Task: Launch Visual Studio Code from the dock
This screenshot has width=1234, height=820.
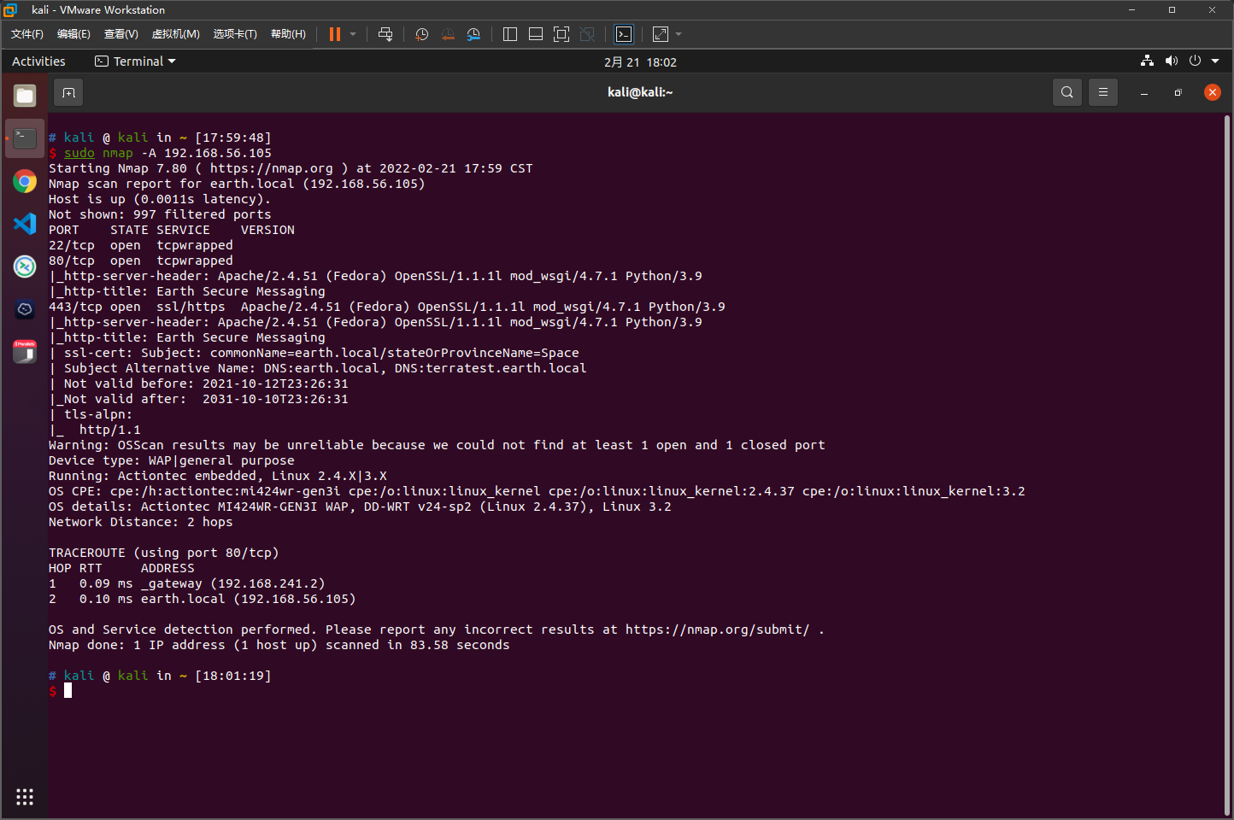Action: tap(25, 224)
